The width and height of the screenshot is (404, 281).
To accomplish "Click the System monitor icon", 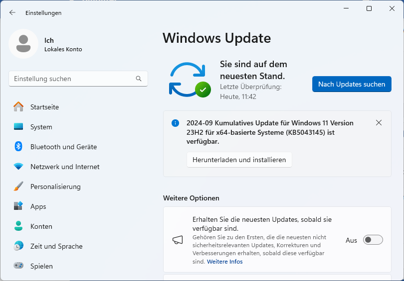I will (18, 126).
